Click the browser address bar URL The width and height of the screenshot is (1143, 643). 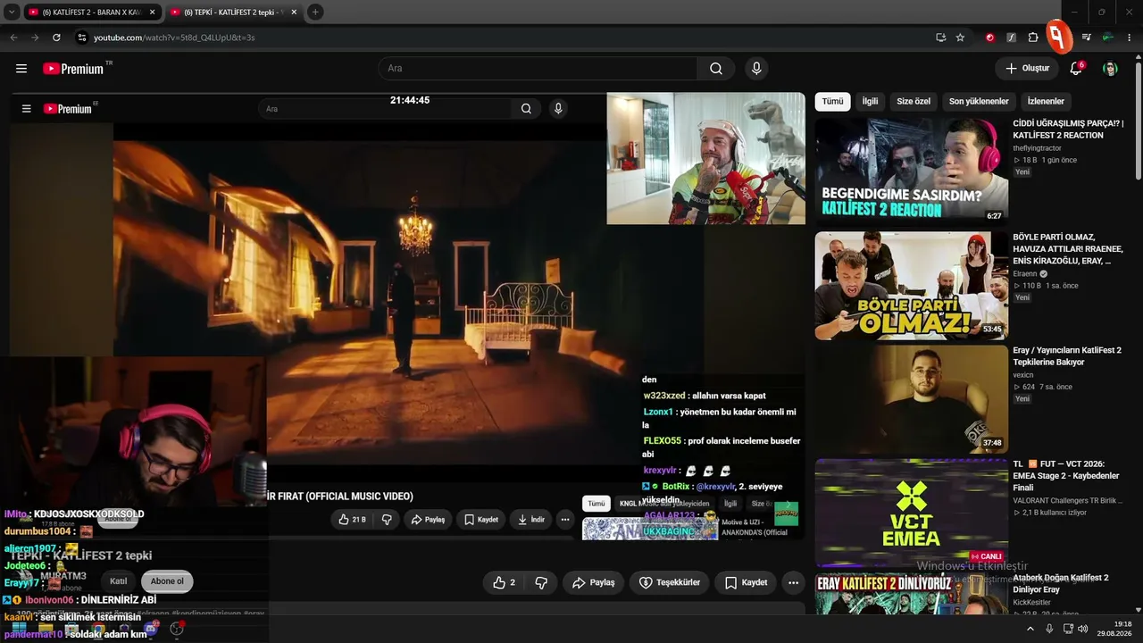click(x=174, y=38)
